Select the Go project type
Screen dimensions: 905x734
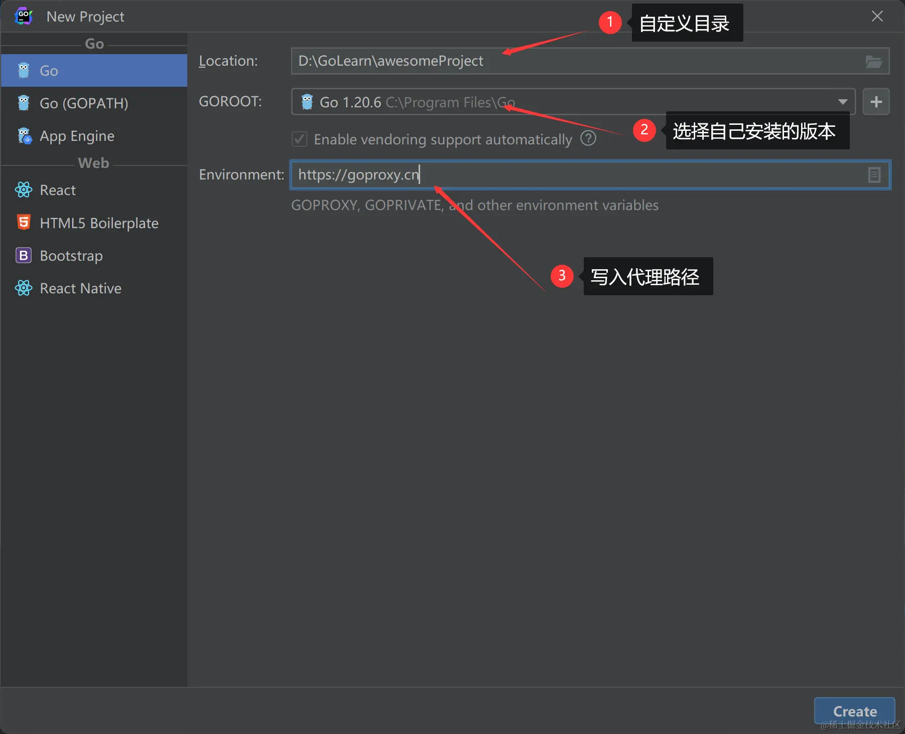tap(94, 71)
